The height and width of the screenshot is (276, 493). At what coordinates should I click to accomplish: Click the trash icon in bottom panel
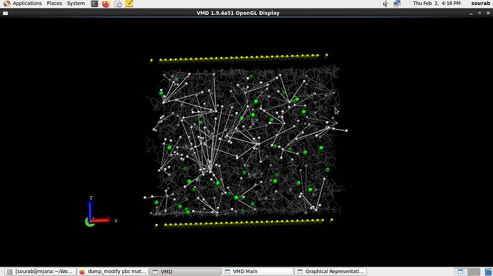point(488,272)
